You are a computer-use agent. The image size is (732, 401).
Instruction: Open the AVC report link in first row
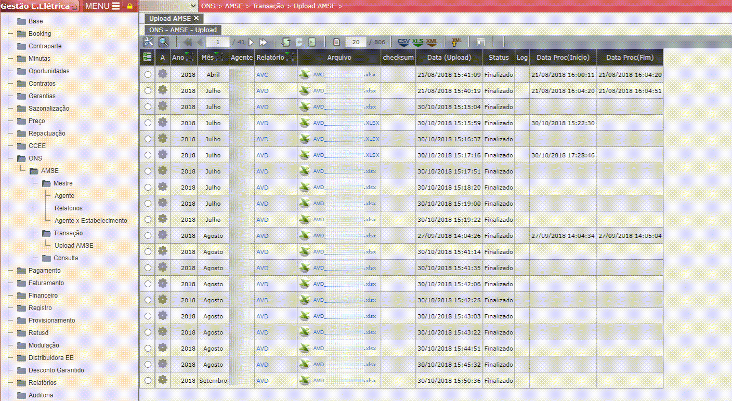(x=262, y=75)
